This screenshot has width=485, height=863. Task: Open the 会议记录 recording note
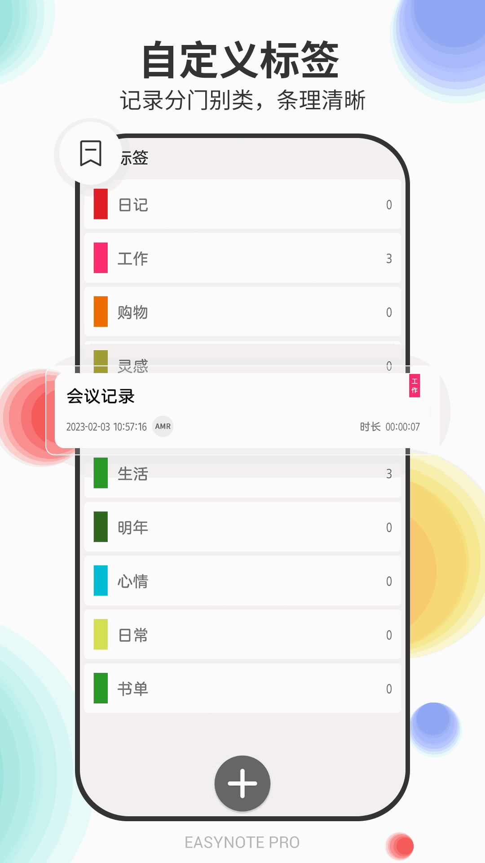tap(242, 410)
